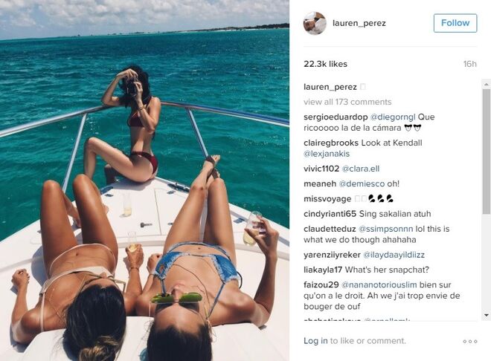Click the comments scrollbar thumb
This screenshot has width=491, height=361.
(x=487, y=152)
